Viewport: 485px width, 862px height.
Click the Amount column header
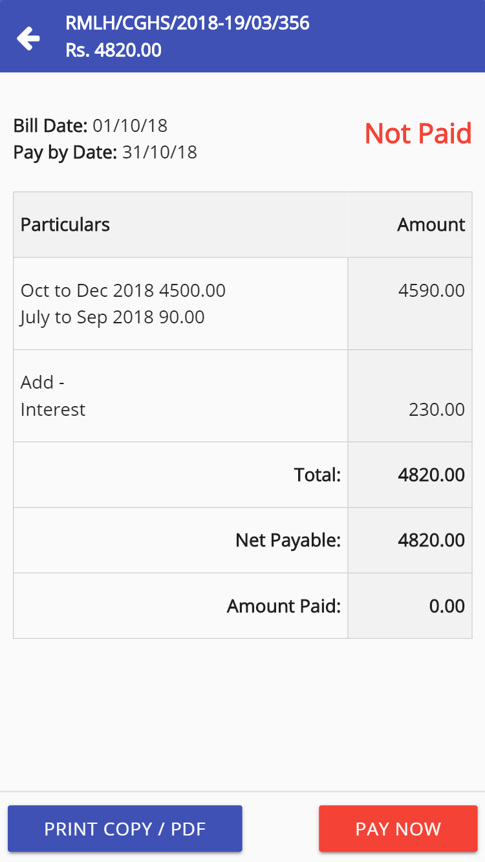pyautogui.click(x=431, y=224)
